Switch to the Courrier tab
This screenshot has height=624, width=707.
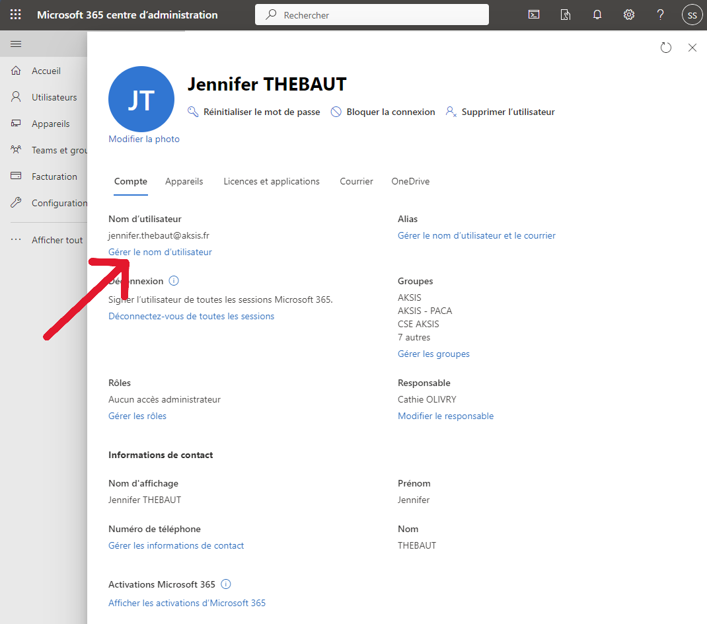point(356,181)
